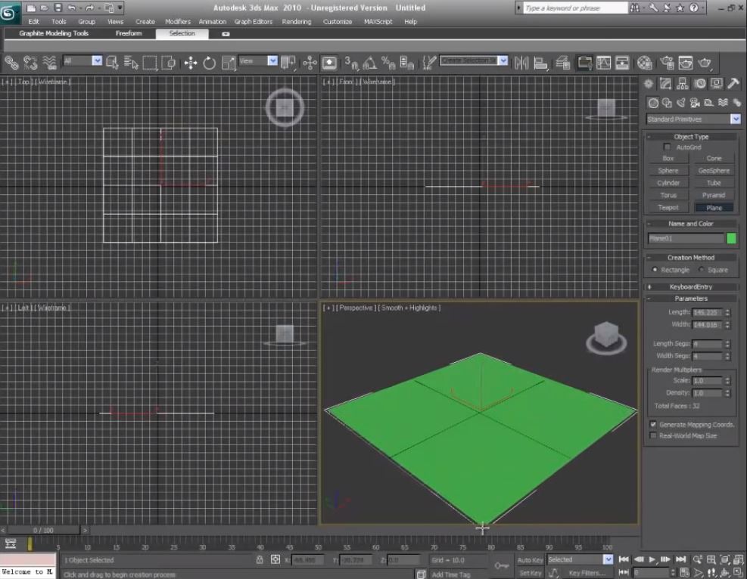Toggle the Selection Lock padlock
This screenshot has height=579, width=747.
pyautogui.click(x=260, y=559)
